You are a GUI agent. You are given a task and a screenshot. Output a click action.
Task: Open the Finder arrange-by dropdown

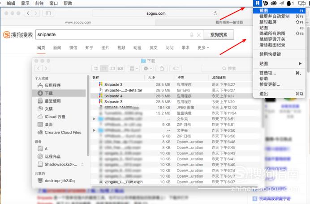(x=134, y=69)
